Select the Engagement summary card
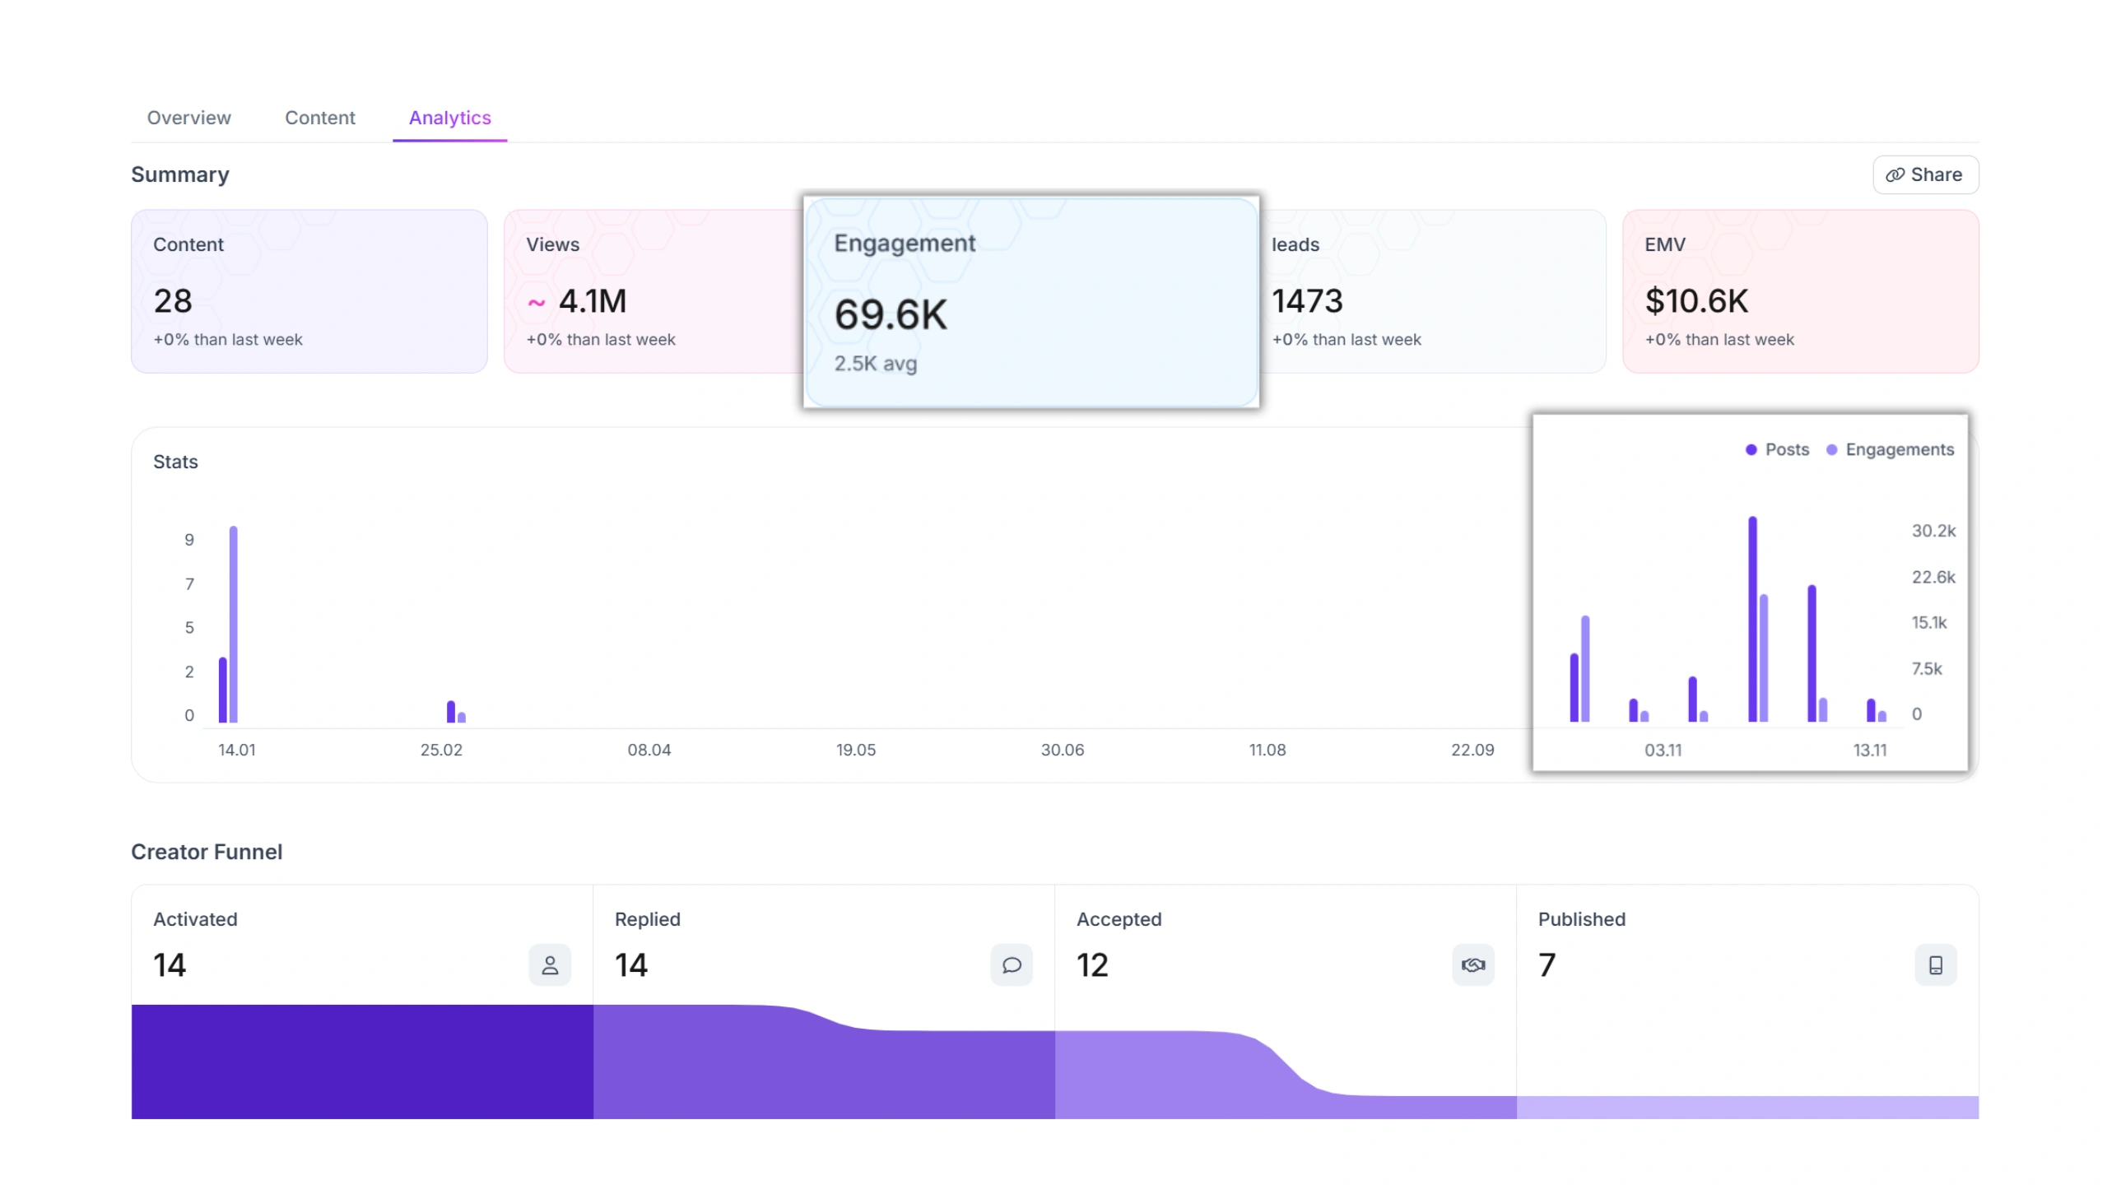 click(1030, 302)
